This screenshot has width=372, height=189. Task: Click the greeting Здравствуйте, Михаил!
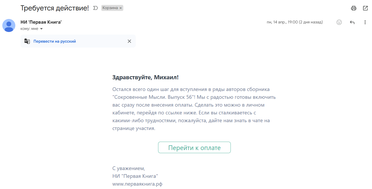point(145,77)
